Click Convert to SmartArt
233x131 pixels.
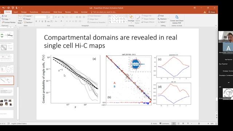(x=97, y=22)
